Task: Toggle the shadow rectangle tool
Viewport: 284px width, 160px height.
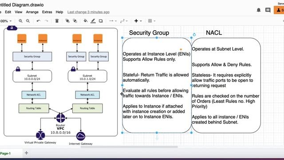Action: point(101,21)
